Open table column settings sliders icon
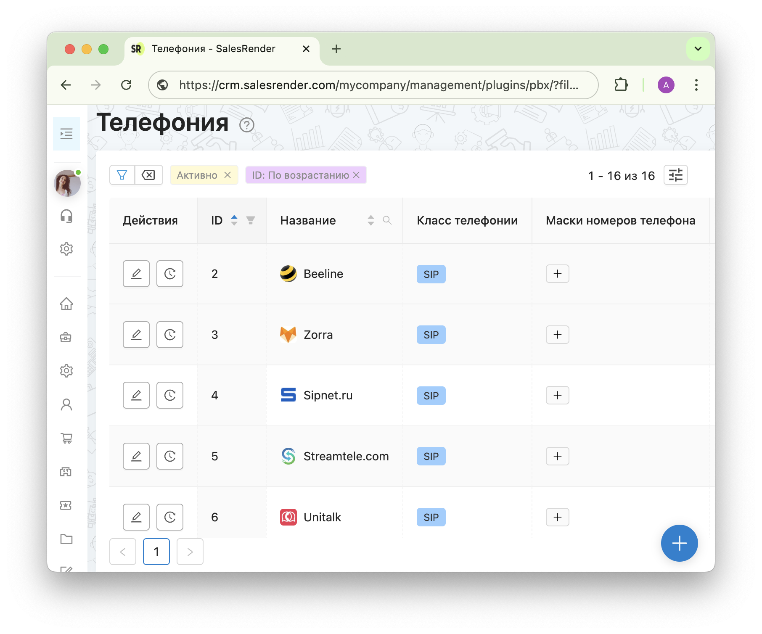This screenshot has height=634, width=762. click(x=676, y=175)
